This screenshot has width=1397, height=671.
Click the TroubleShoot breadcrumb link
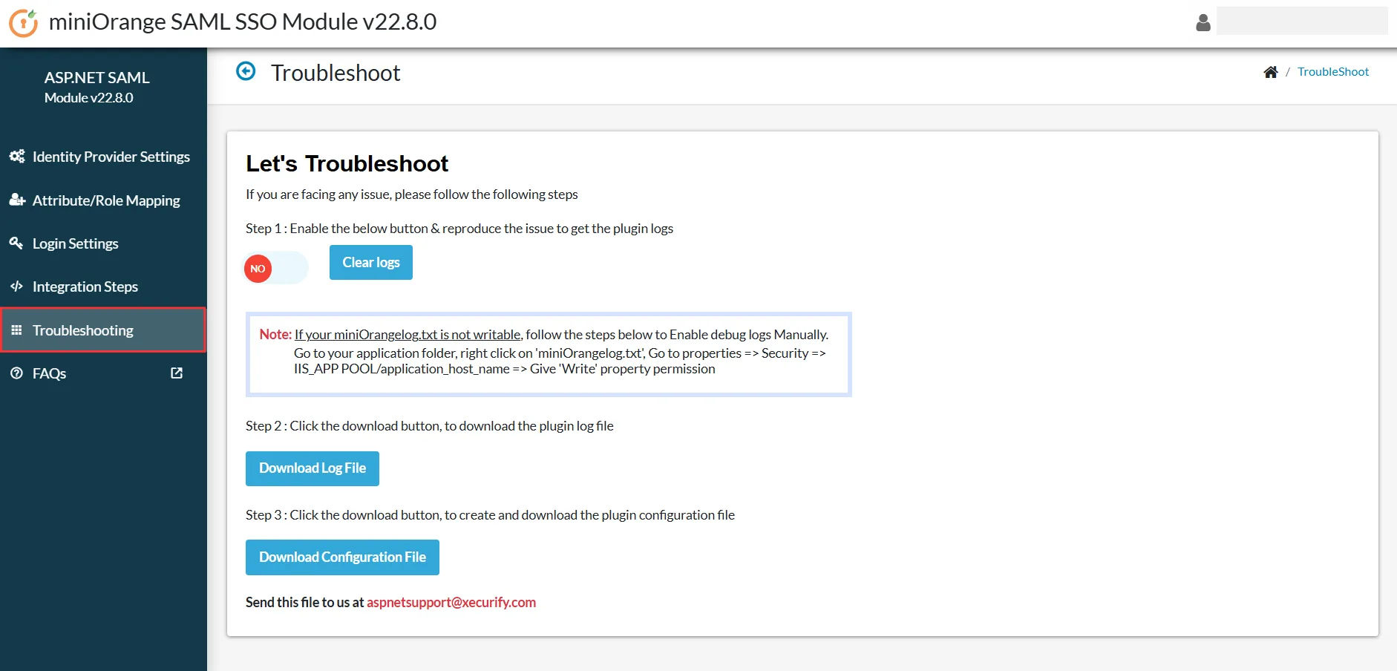tap(1333, 72)
